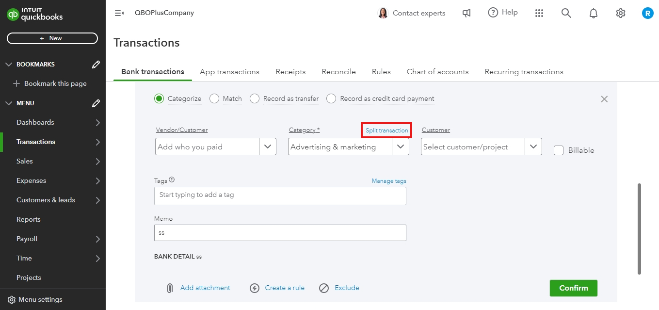This screenshot has height=310, width=659.
Task: Open the Help question mark icon
Action: point(493,13)
